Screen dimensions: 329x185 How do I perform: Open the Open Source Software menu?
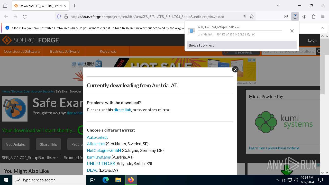pos(22,51)
